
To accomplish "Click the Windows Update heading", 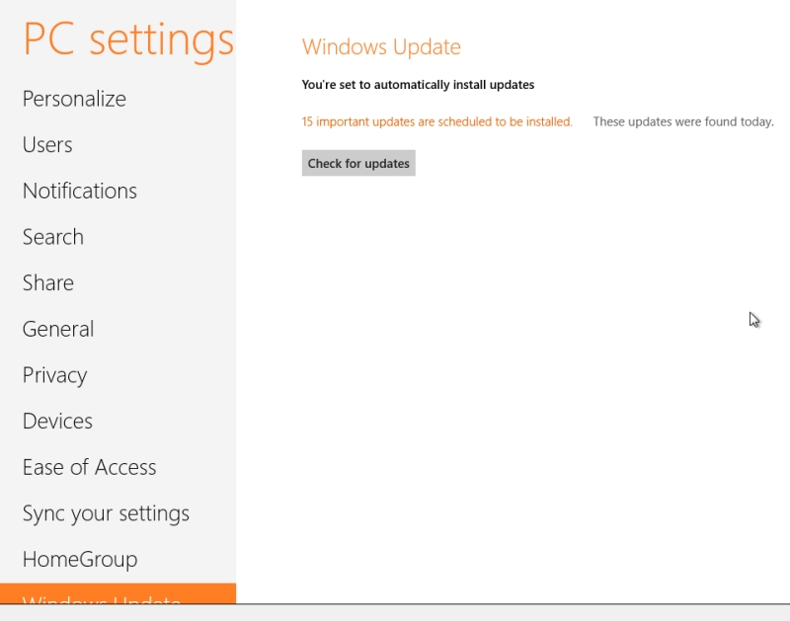I will point(381,46).
